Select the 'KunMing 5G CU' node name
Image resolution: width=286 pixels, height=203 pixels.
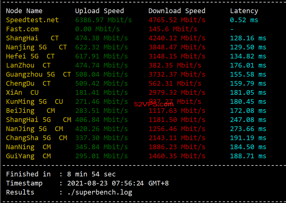point(34,102)
